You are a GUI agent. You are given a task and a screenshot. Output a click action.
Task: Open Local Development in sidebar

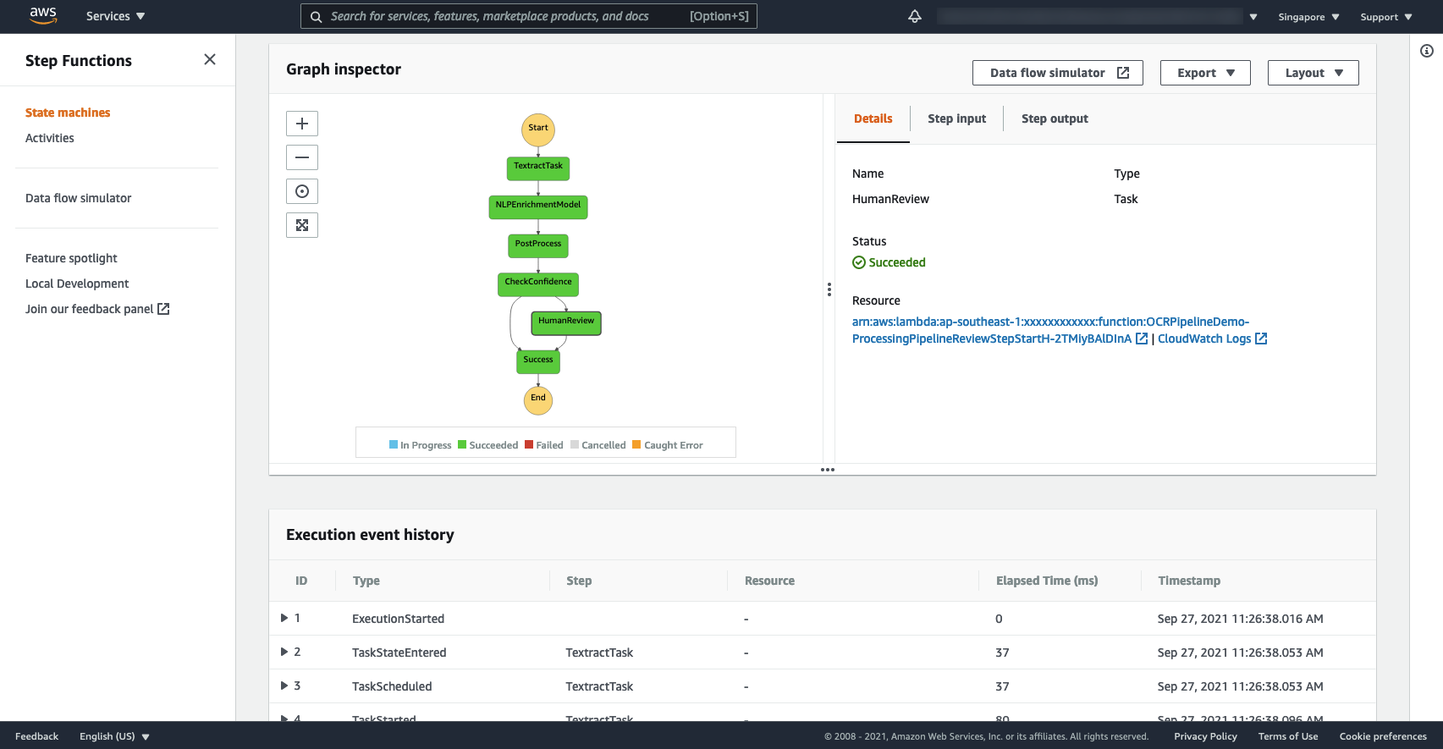click(77, 284)
